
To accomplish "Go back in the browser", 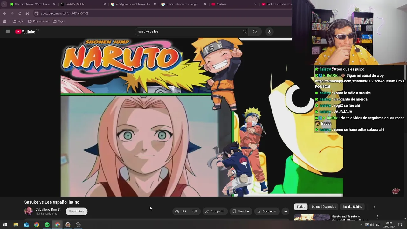I will point(4,13).
